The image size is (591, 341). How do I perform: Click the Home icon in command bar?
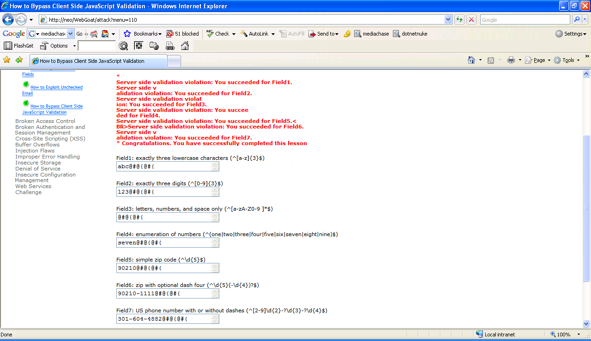pos(471,60)
